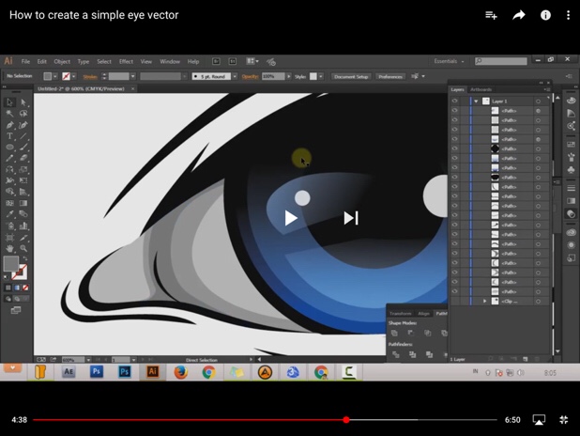Switch to the Artboards tab
580x436 pixels.
(x=481, y=89)
